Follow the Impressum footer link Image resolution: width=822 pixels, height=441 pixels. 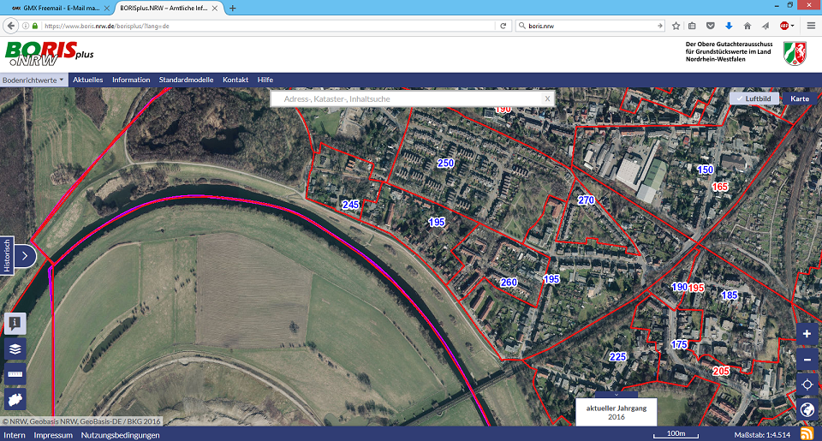53,435
